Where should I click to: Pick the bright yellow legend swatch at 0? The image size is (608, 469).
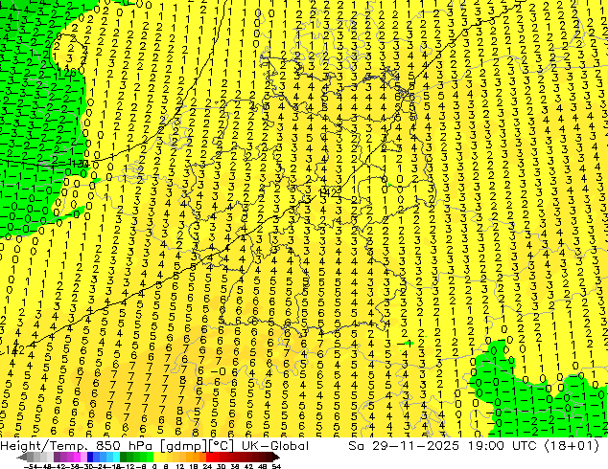(x=156, y=457)
